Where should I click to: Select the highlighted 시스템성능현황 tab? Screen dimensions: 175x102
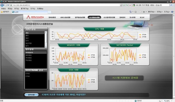[94, 18]
